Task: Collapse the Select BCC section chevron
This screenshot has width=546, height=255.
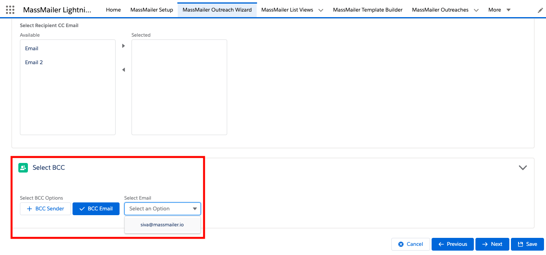Action: tap(523, 168)
